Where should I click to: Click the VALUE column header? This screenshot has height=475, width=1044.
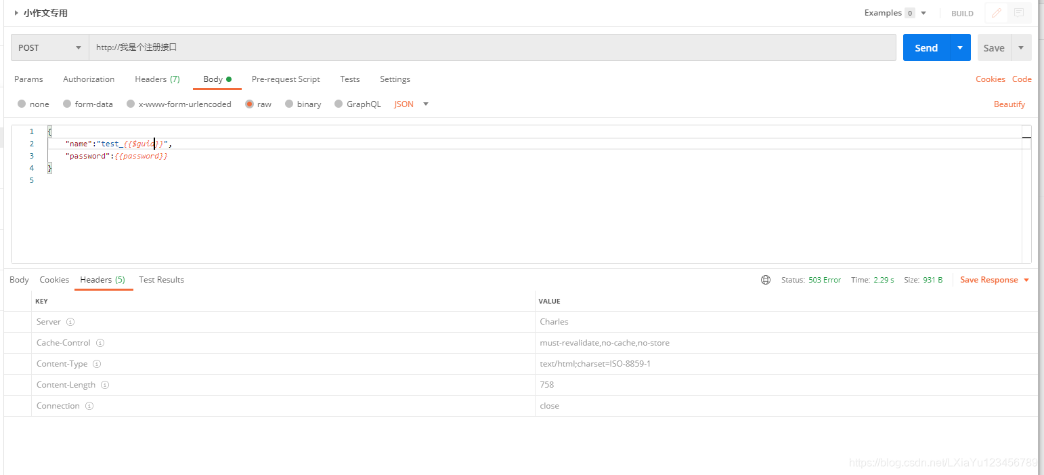pos(549,301)
